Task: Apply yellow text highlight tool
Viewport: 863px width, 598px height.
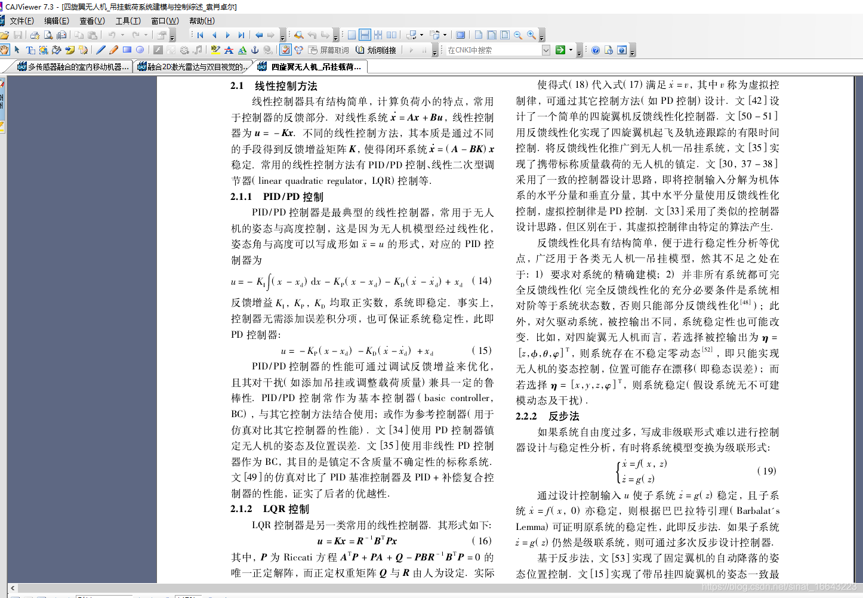Action: (215, 50)
